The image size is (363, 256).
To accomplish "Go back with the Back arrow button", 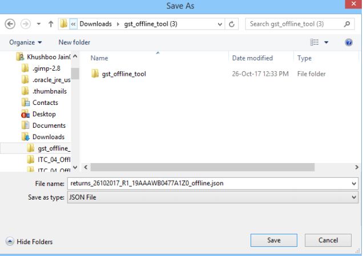I will pyautogui.click(x=10, y=24).
